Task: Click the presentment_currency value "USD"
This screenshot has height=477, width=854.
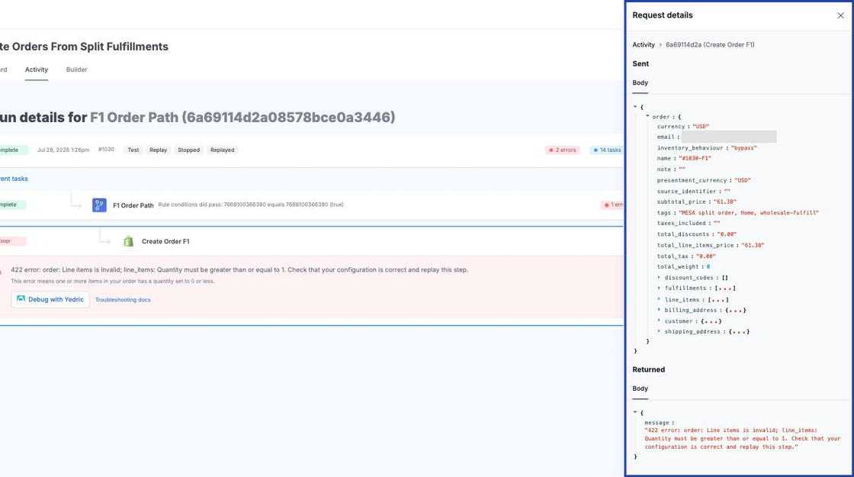Action: [742, 180]
